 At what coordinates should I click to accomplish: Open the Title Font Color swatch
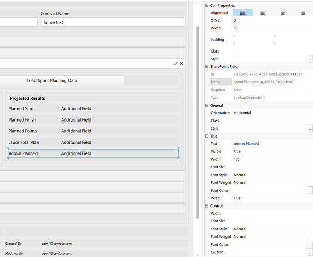pos(309,191)
